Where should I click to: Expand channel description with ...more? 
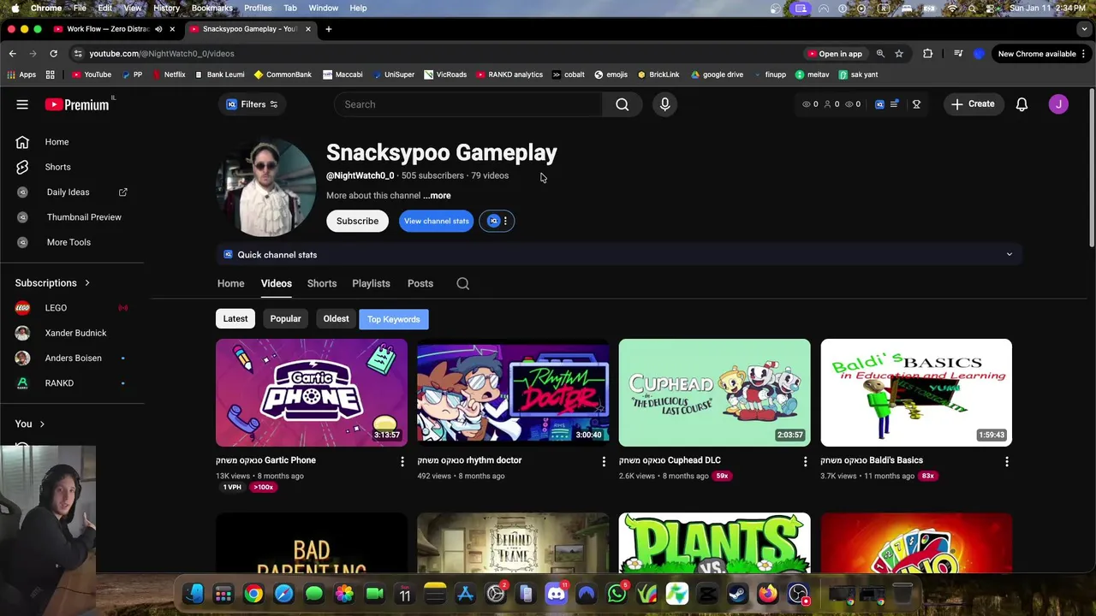coord(437,196)
